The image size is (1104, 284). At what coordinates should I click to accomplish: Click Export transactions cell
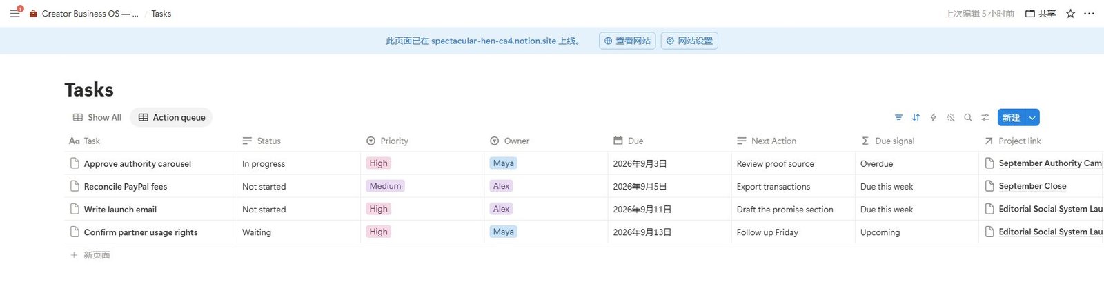click(x=793, y=186)
